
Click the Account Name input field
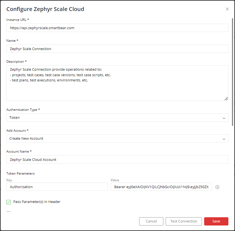point(117,159)
